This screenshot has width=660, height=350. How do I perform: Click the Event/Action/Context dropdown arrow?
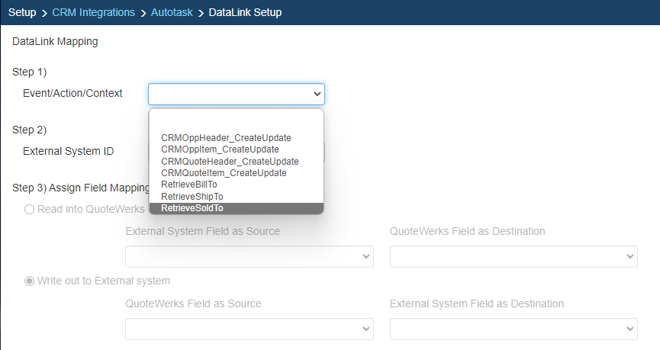[x=317, y=94]
